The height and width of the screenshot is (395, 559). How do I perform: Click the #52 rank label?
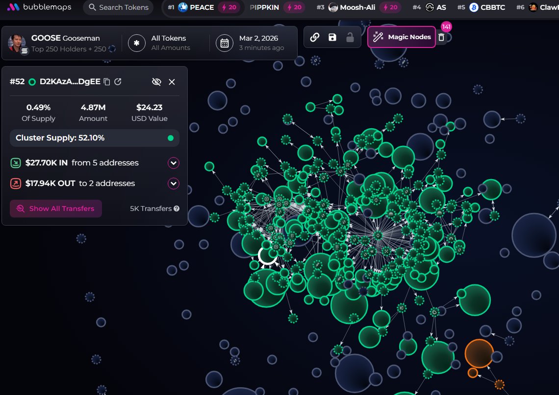tap(17, 82)
